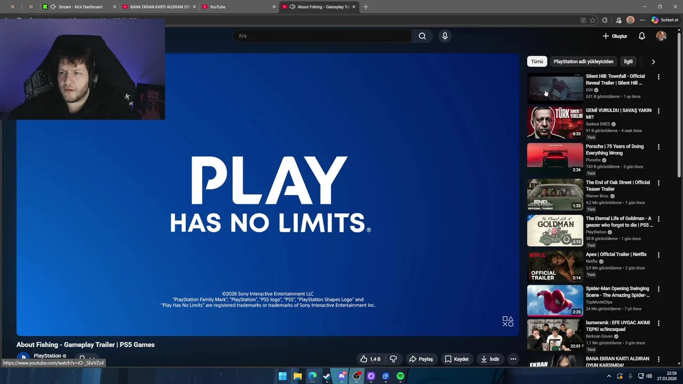This screenshot has height=384, width=683.
Task: Open options menu for Silent Hill: Townfall video
Action: pyautogui.click(x=658, y=77)
